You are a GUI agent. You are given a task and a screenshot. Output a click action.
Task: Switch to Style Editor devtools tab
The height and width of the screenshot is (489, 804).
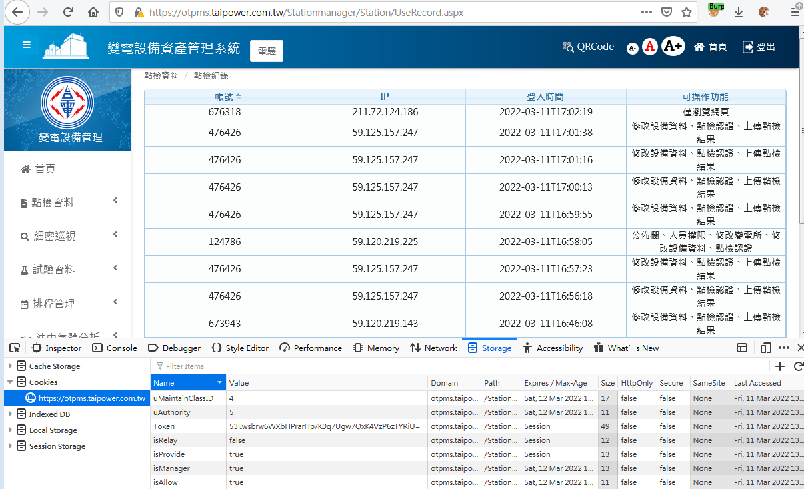coord(239,348)
